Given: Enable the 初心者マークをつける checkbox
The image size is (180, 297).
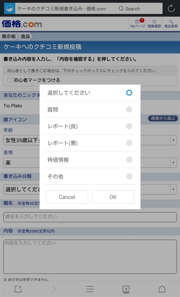Looking at the screenshot, I should pos(10,80).
